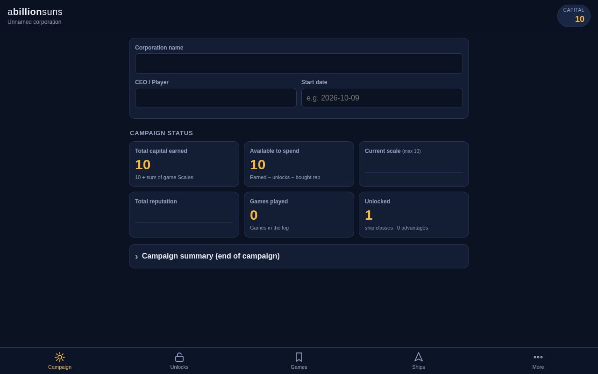Select the Total capital earned value 10

[x=143, y=165]
